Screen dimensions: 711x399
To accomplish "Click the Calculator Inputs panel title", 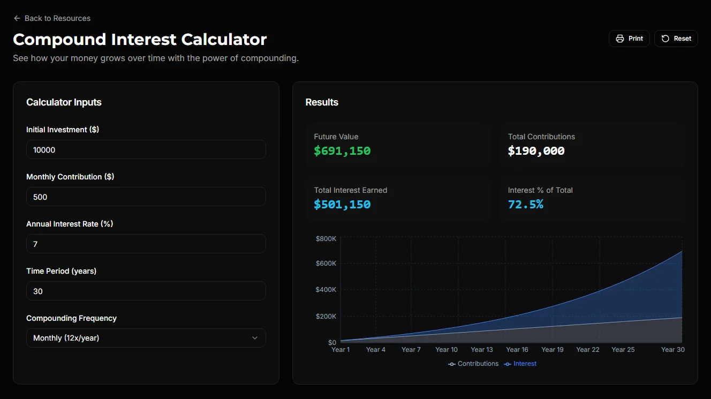I will (x=64, y=102).
